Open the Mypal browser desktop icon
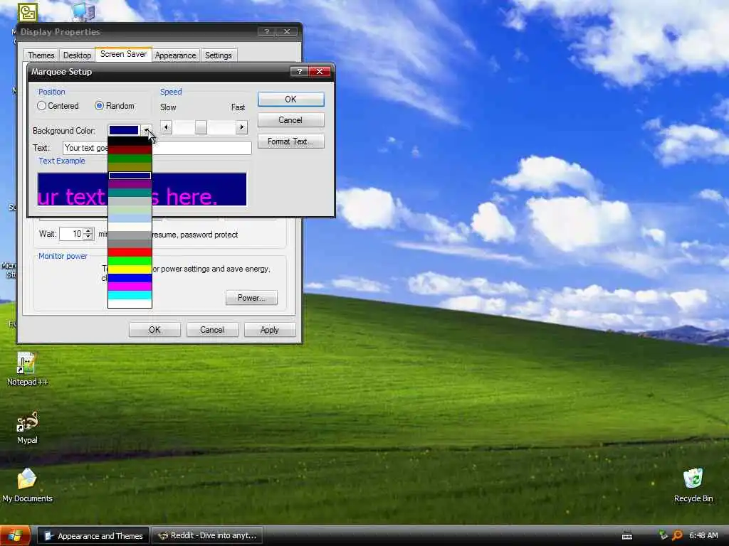This screenshot has width=729, height=546. [27, 427]
